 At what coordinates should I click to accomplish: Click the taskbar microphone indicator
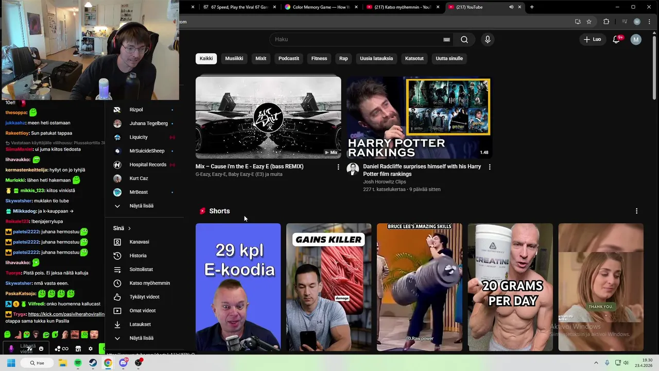pyautogui.click(x=608, y=363)
